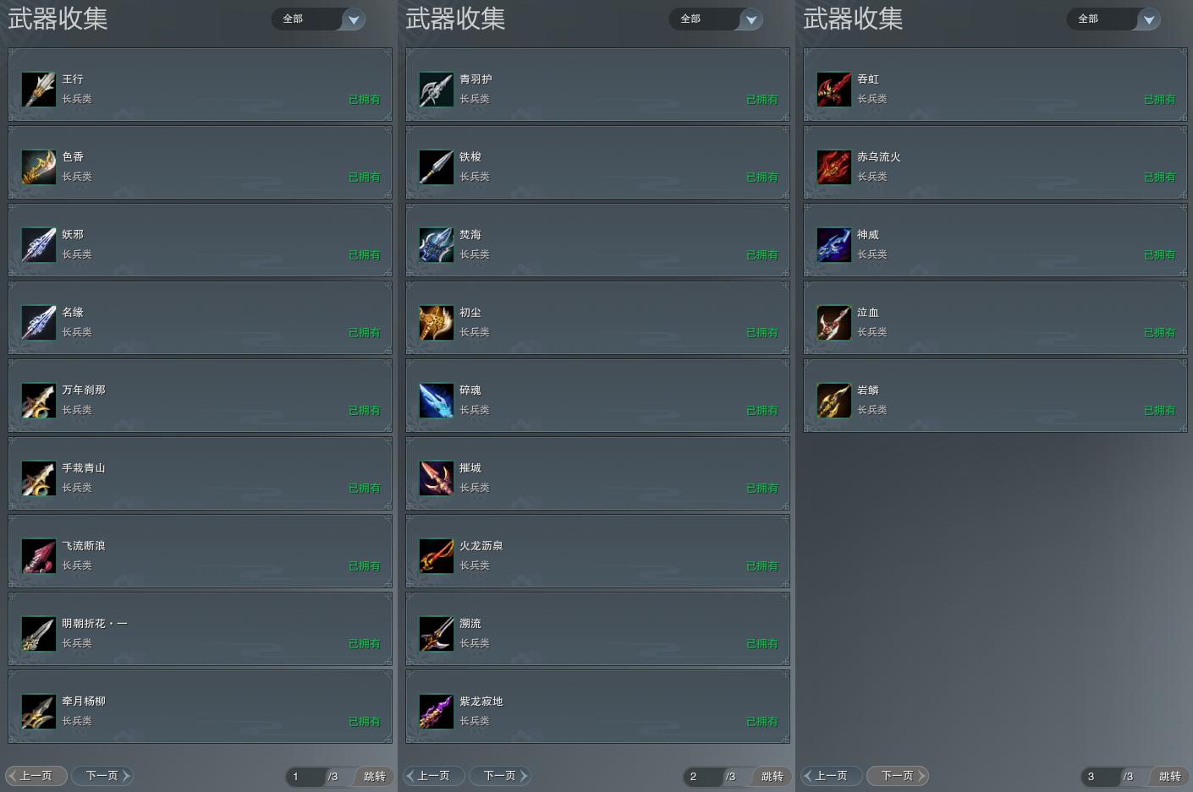Click the page number field showing 2
Screen dimensions: 1193x792
(x=702, y=776)
